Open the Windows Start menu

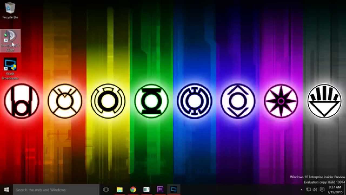6,190
